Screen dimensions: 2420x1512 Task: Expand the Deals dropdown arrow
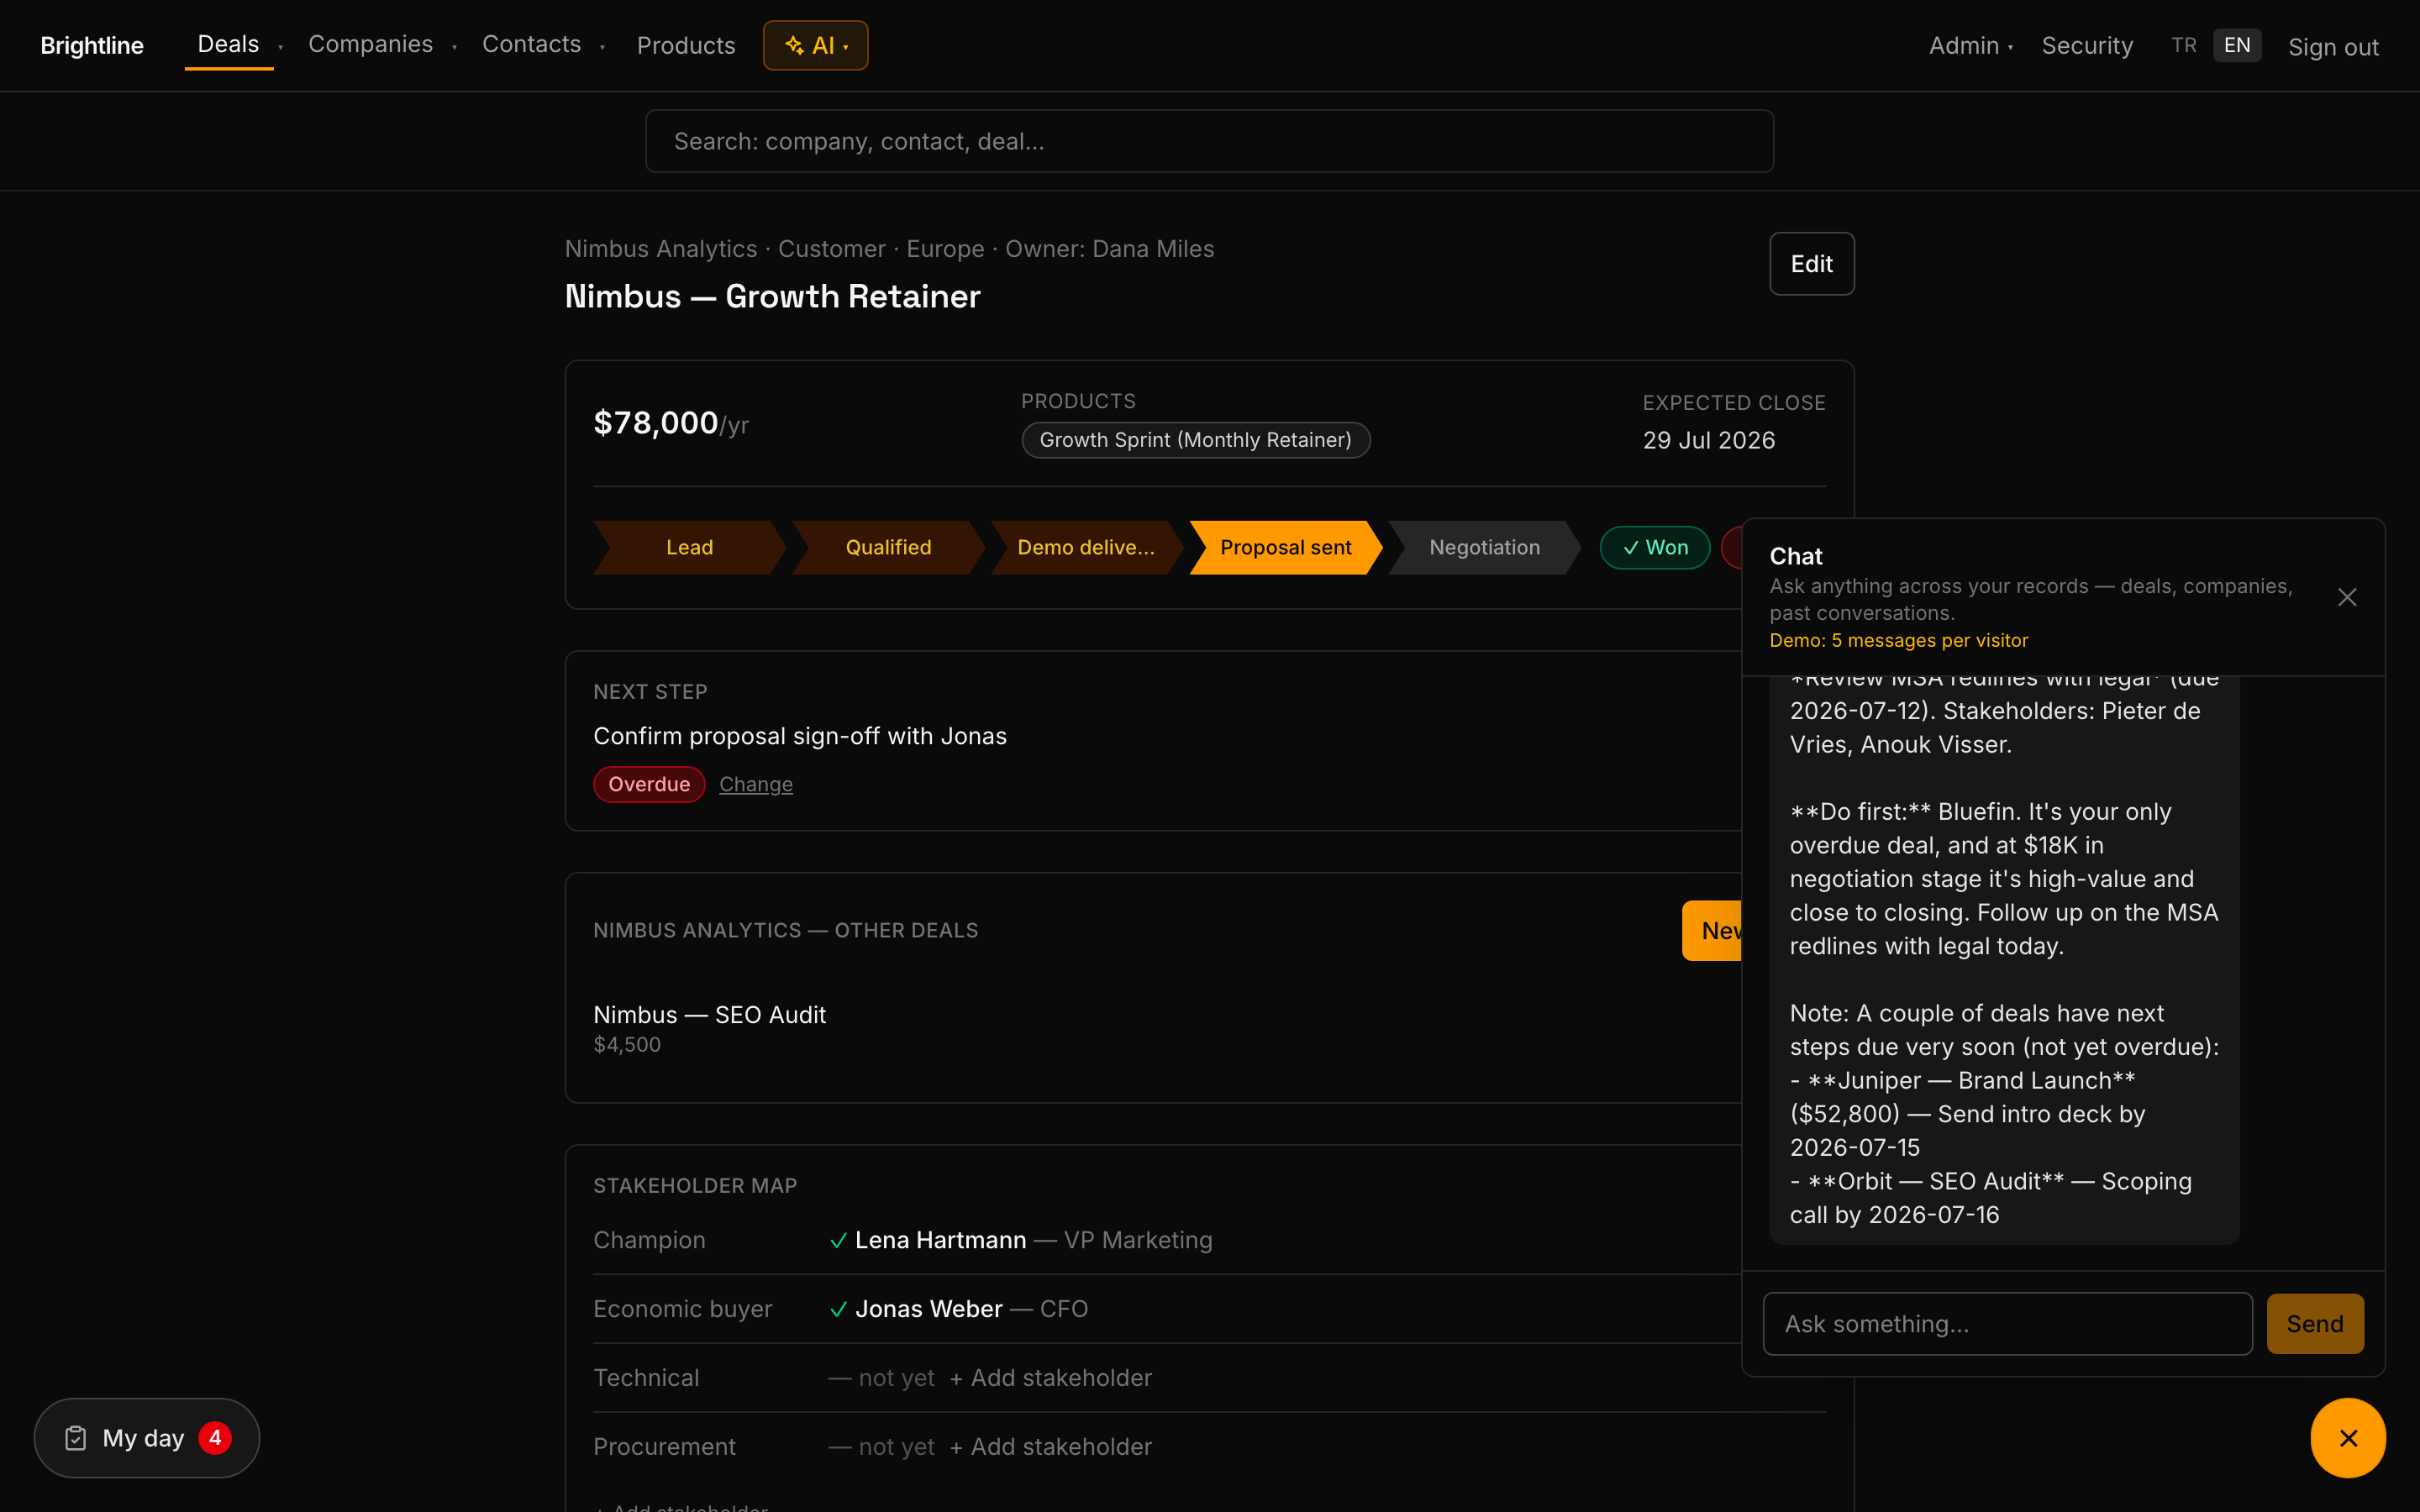(281, 47)
